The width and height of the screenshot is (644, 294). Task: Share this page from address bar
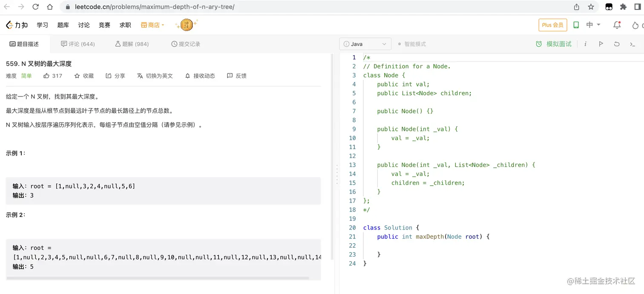577,7
